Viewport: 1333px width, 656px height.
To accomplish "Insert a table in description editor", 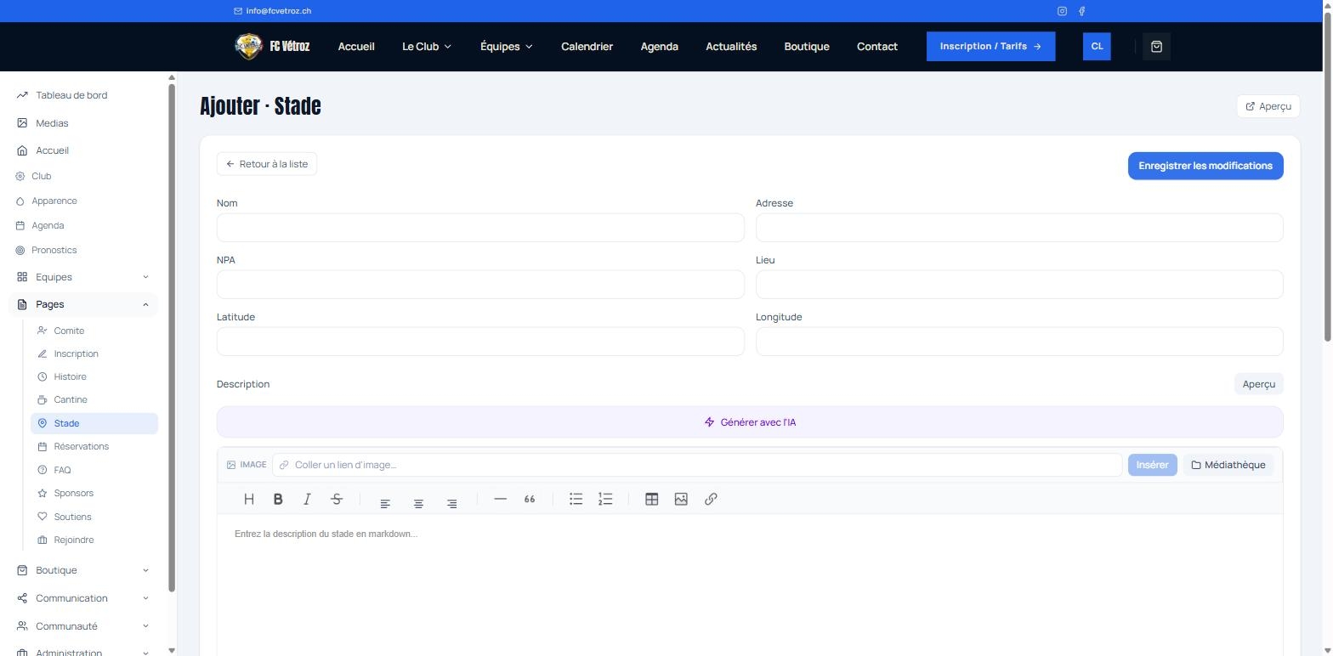I will (x=651, y=500).
